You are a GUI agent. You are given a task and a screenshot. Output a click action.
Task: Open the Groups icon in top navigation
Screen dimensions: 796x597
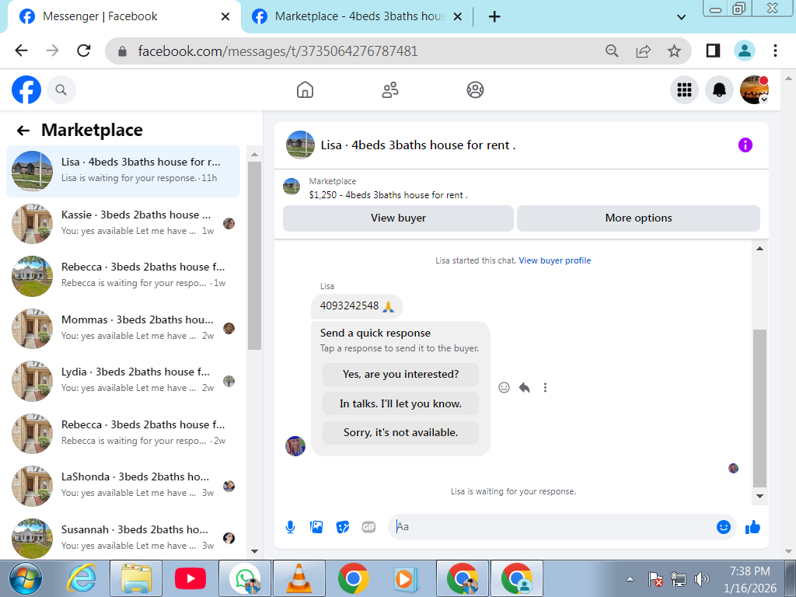pyautogui.click(x=475, y=90)
